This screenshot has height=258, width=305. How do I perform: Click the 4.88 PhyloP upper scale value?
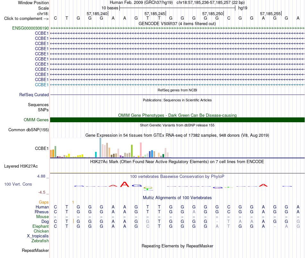coord(41,176)
